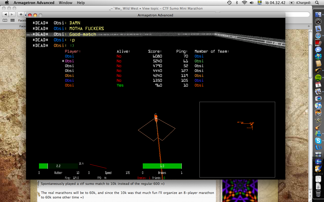Image resolution: width=324 pixels, height=202 pixels.
Task: Click orange cycle in arena
Action: pyautogui.click(x=156, y=118)
